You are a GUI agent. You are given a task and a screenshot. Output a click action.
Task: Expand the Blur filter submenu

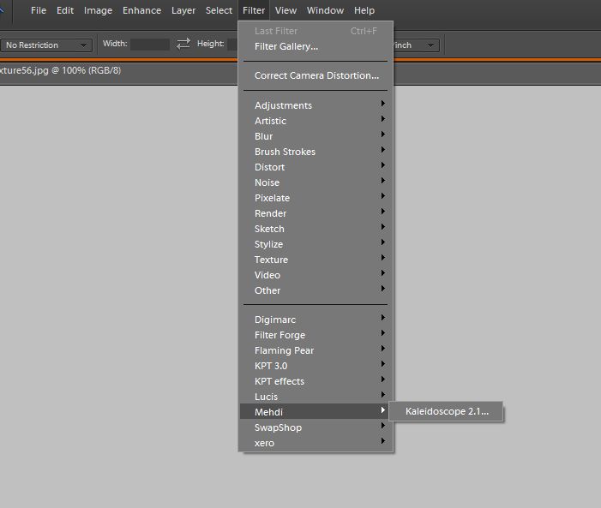263,136
